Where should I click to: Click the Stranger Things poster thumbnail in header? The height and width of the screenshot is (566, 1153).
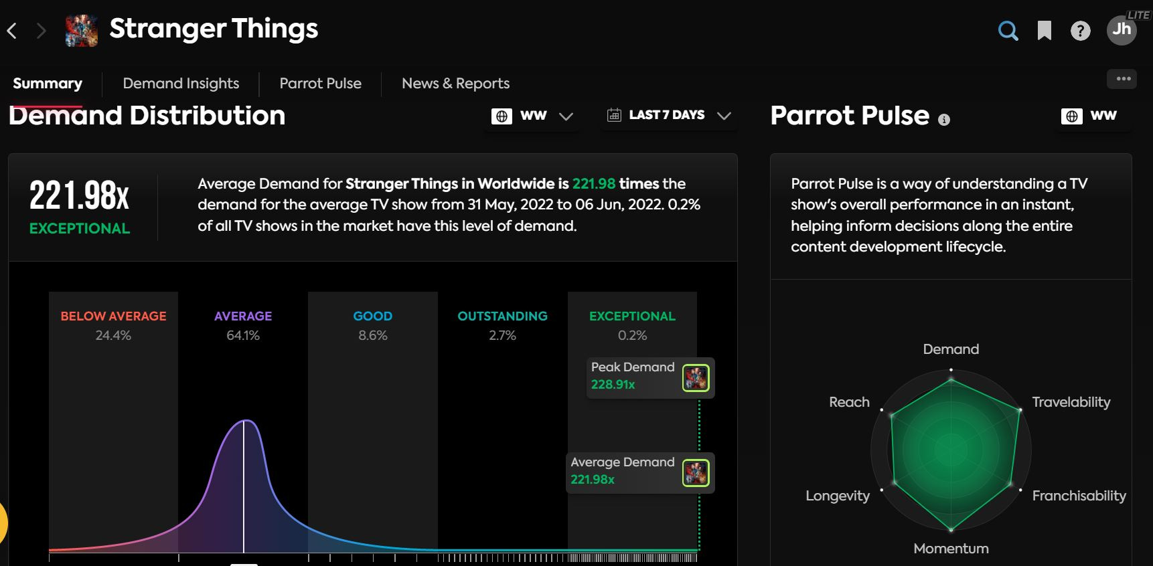tap(82, 31)
